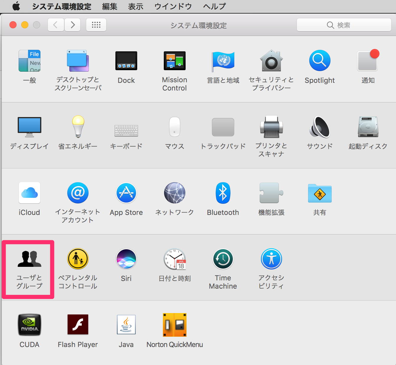The image size is (396, 365).
Task: Open サウンド (Sound) speaker icon
Action: click(x=320, y=127)
